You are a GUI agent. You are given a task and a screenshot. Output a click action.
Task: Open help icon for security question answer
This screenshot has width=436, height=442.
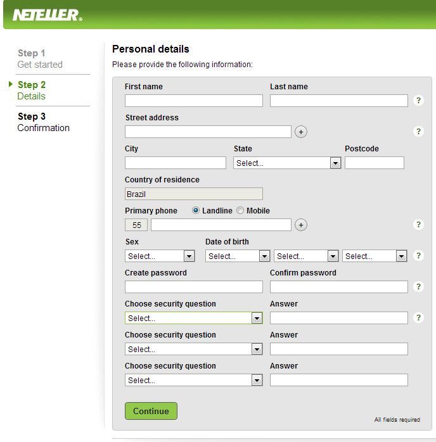coord(418,317)
